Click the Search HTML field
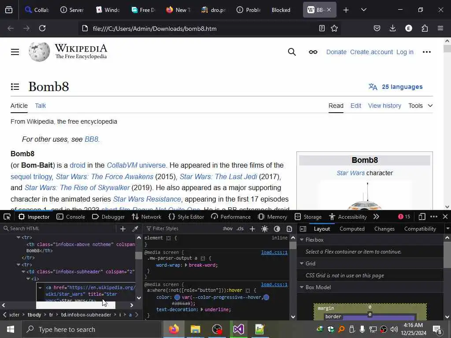Viewport: 451px width, 338px height. [x=59, y=229]
